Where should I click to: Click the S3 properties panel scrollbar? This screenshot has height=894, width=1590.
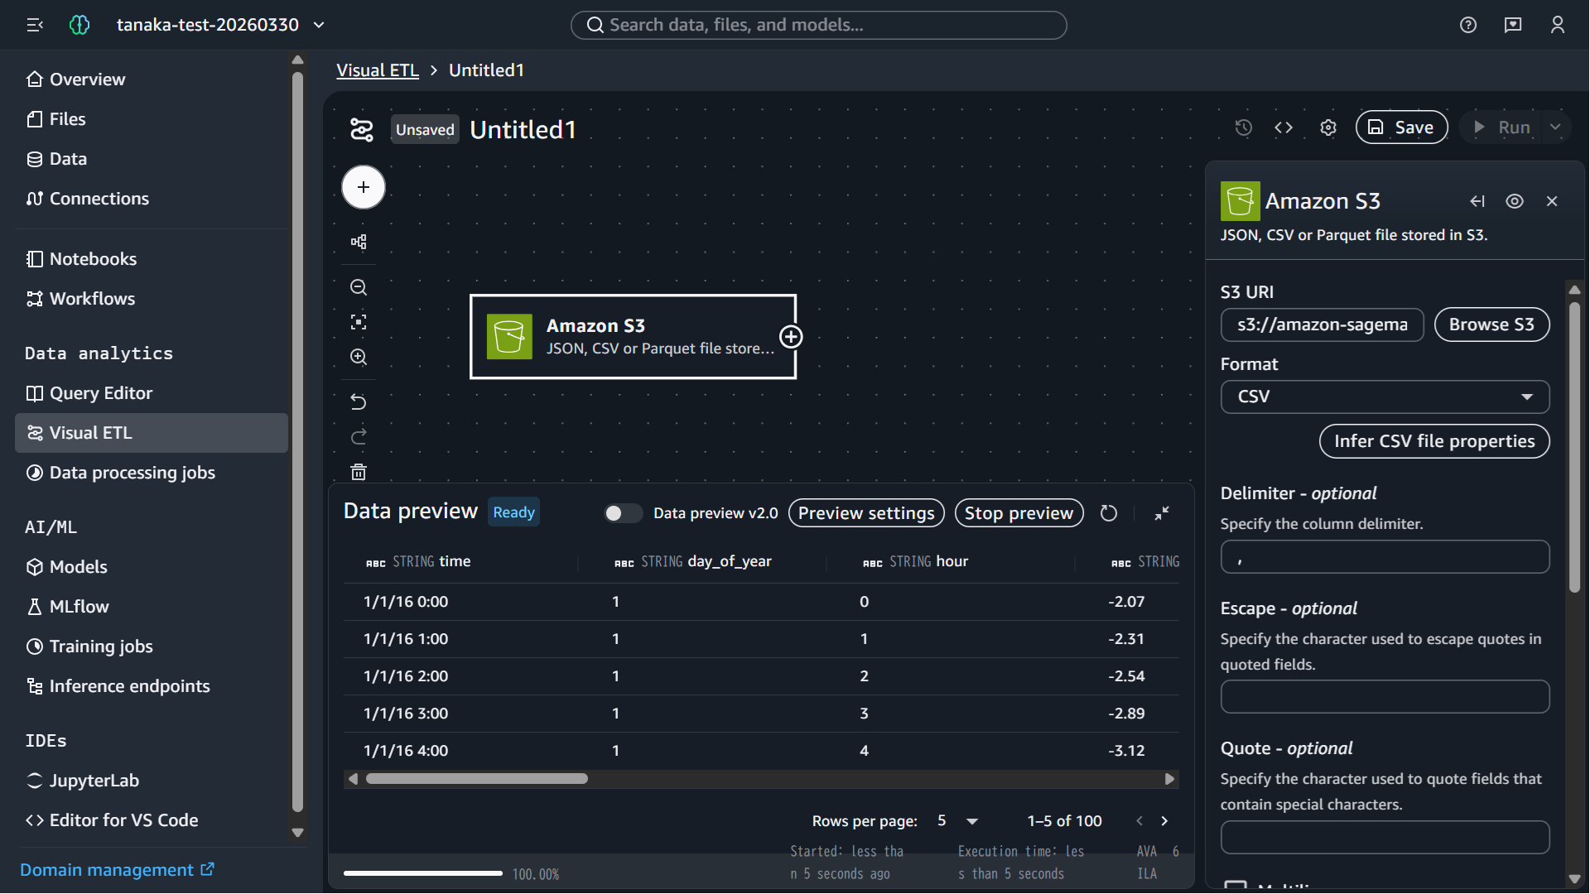(1574, 447)
